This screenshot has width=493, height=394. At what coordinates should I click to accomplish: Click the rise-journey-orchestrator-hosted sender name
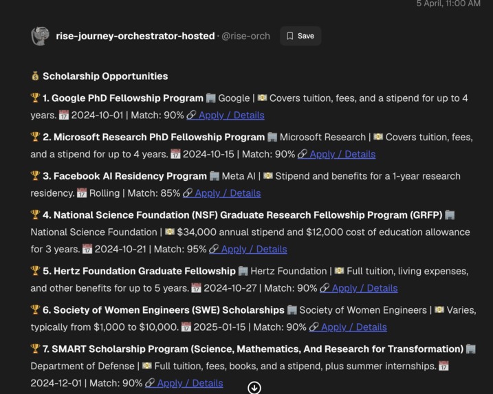coord(135,36)
